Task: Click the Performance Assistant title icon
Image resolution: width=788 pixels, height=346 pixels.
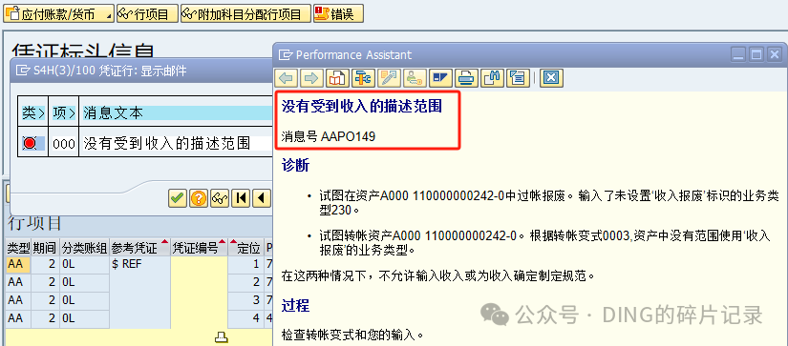Action: point(286,54)
